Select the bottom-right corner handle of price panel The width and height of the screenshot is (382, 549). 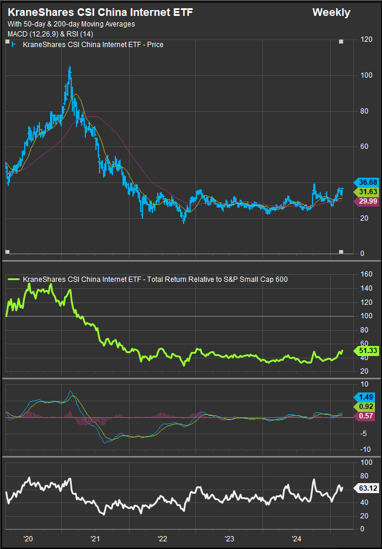click(341, 252)
